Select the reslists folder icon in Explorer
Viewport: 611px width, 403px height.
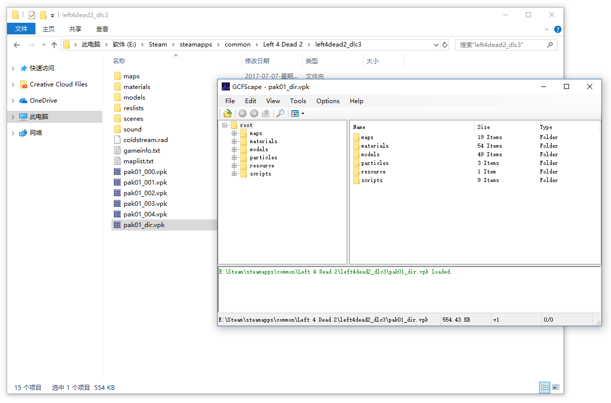[117, 108]
